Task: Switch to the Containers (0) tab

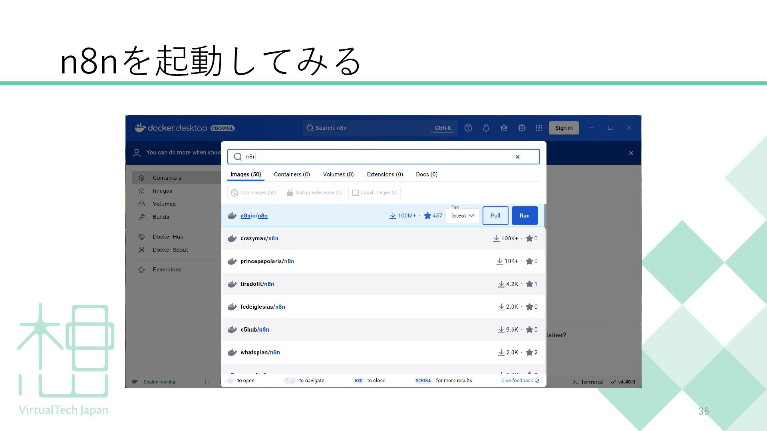Action: 292,174
